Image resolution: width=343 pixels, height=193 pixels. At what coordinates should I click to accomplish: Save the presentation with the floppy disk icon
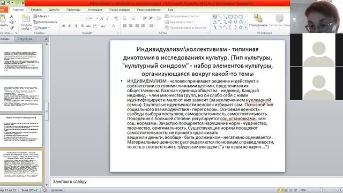pos(3,3)
